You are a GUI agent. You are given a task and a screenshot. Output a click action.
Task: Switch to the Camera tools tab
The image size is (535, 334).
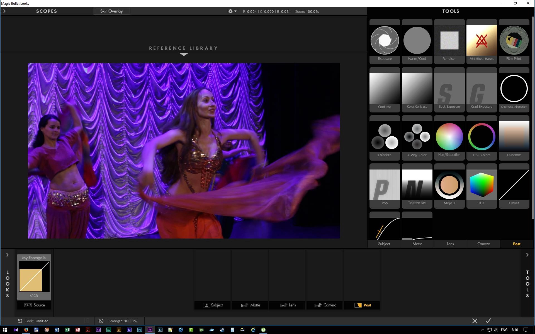click(483, 244)
